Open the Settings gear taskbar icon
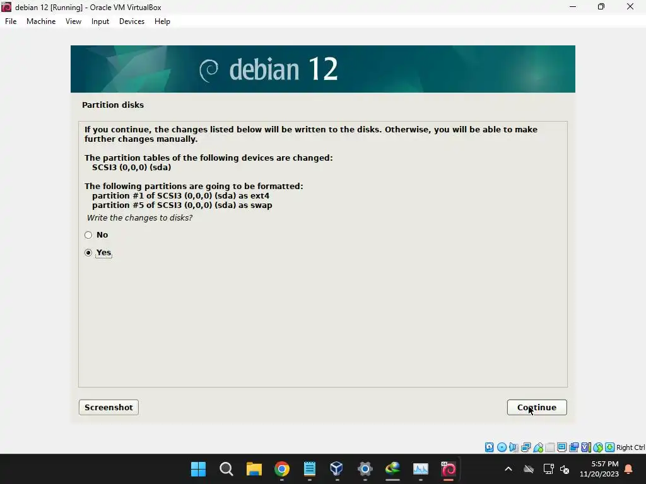646x484 pixels. (x=365, y=468)
